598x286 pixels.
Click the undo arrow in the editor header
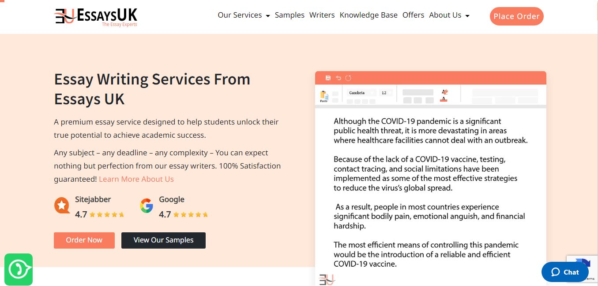338,78
